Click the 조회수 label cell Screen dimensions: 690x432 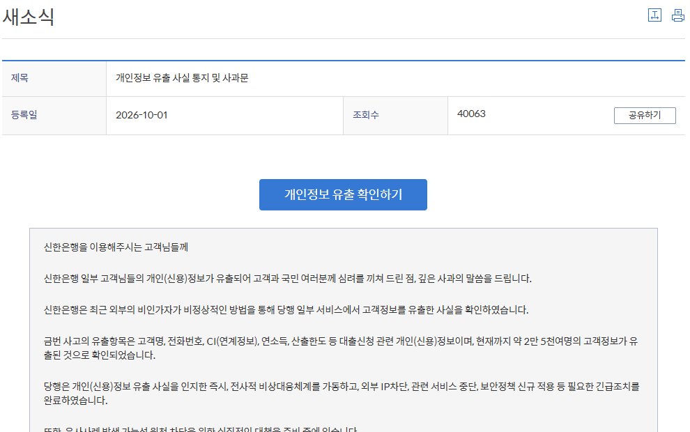click(395, 115)
